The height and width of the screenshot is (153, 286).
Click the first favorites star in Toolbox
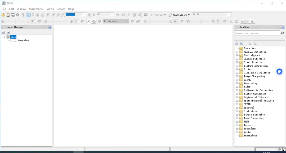pyautogui.click(x=250, y=43)
